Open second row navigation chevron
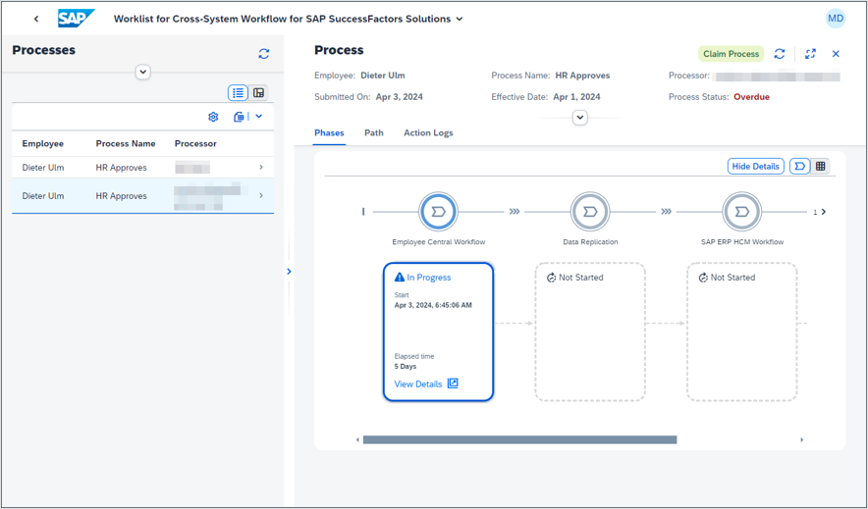 (261, 195)
